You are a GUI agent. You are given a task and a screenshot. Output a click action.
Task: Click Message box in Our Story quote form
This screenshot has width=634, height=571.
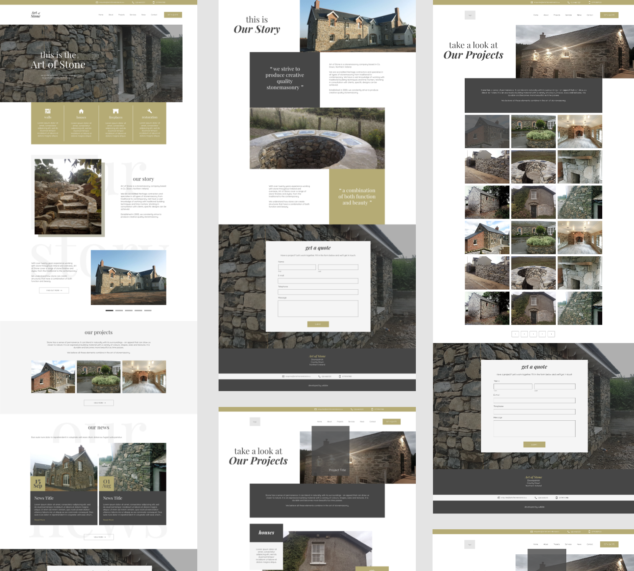pyautogui.click(x=318, y=308)
